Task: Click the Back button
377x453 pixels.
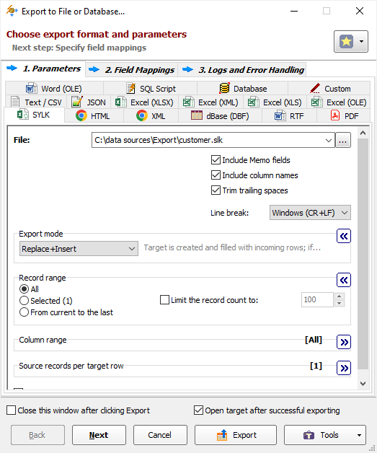Action: (37, 435)
